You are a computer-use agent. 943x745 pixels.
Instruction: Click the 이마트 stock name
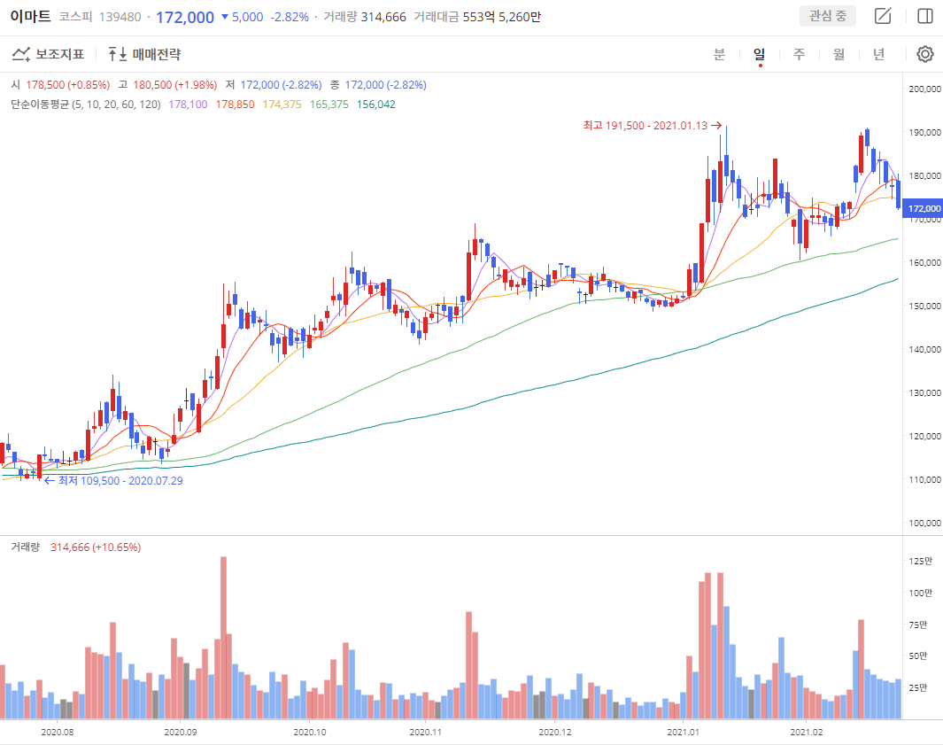click(x=31, y=16)
